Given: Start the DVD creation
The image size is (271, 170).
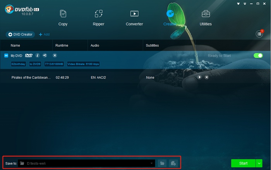Looking at the screenshot, I should [x=244, y=163].
